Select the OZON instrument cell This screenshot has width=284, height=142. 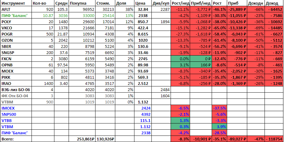point(16,40)
